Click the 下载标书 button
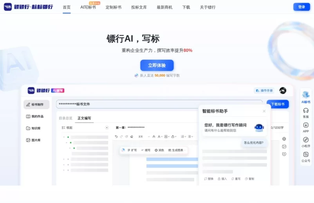This screenshot has height=203, width=314. (x=278, y=104)
